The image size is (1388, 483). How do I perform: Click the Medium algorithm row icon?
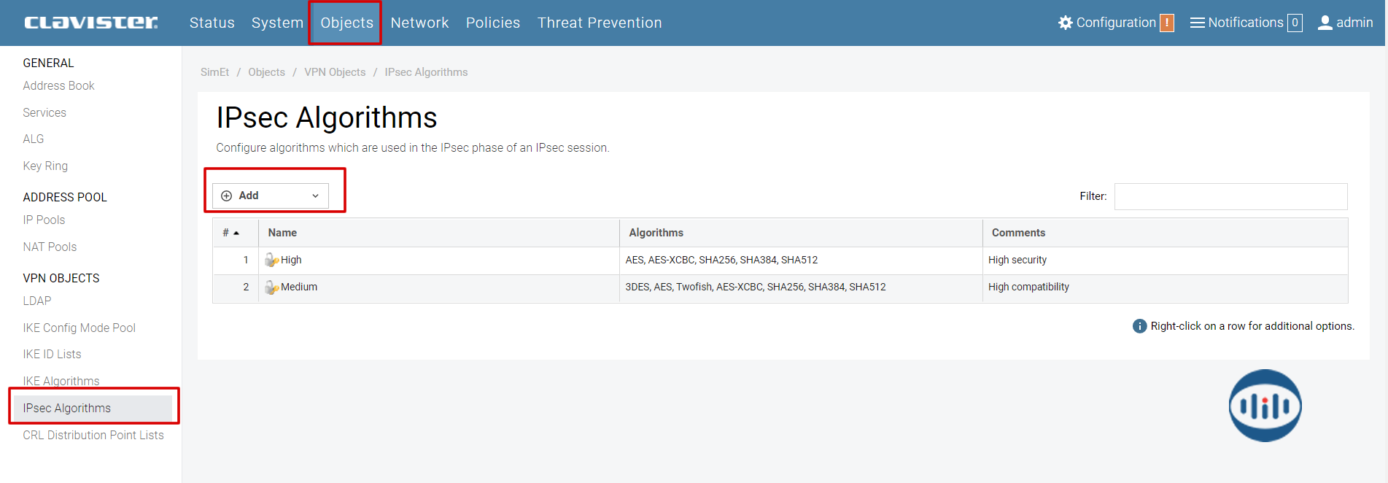coord(271,287)
